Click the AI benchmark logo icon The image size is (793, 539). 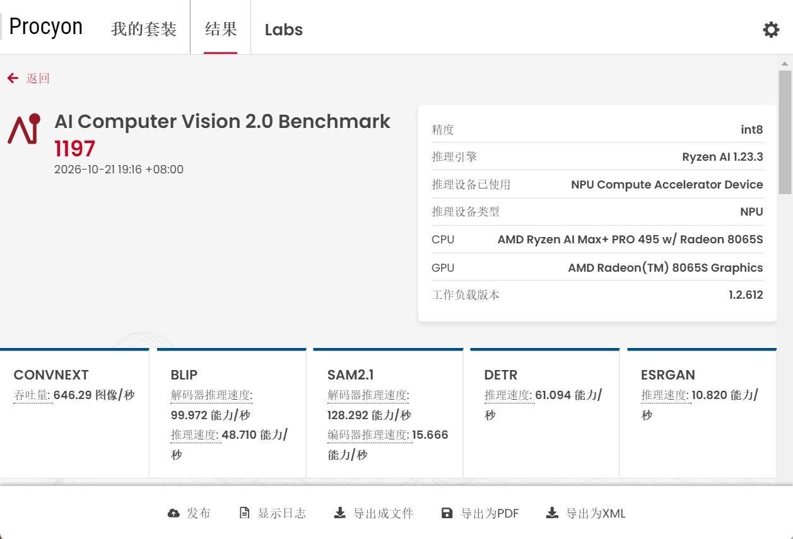(24, 129)
